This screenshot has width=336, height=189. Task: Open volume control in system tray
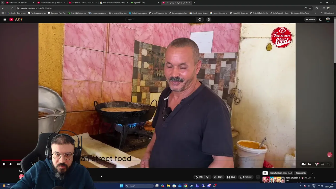pos(322,186)
